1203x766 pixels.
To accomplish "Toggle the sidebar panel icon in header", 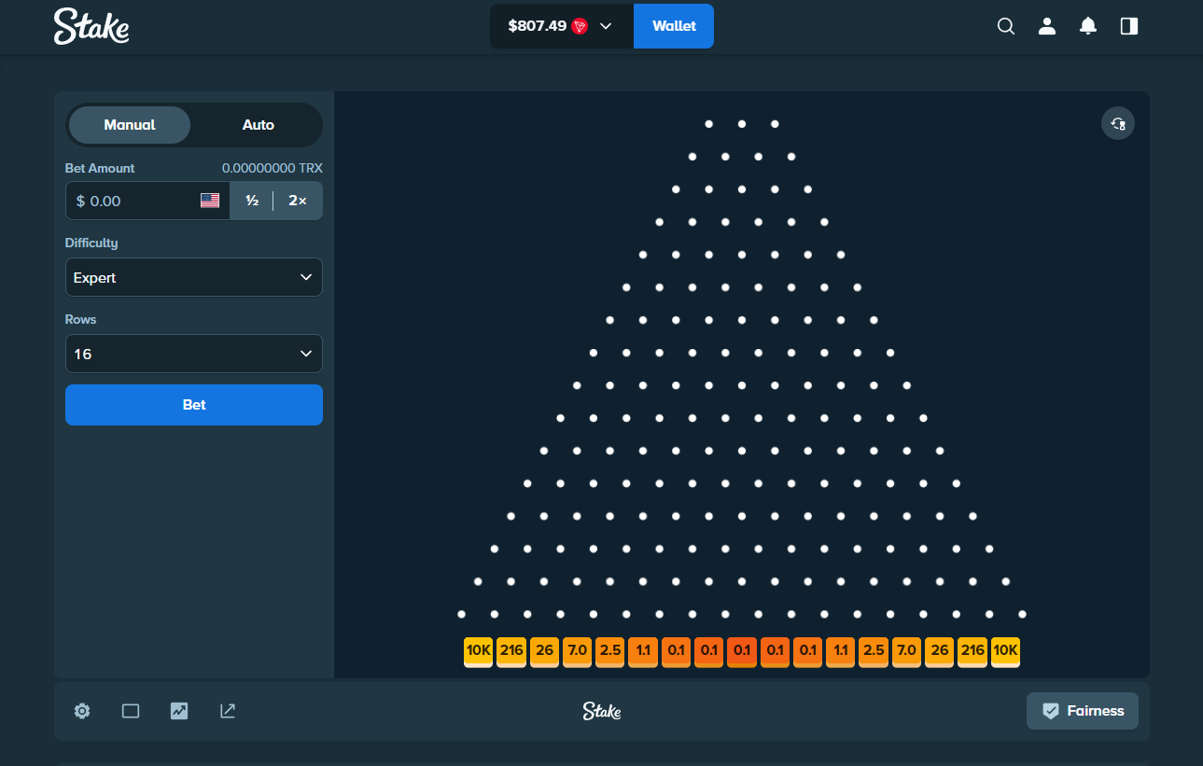I will point(1129,26).
